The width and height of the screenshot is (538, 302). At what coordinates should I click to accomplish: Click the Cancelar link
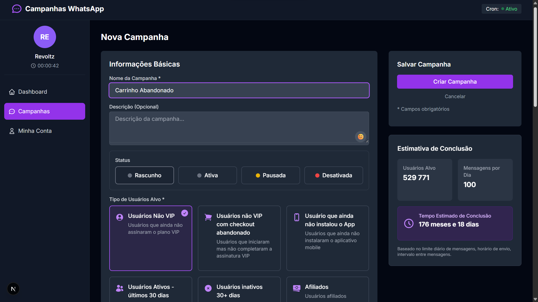point(455,96)
